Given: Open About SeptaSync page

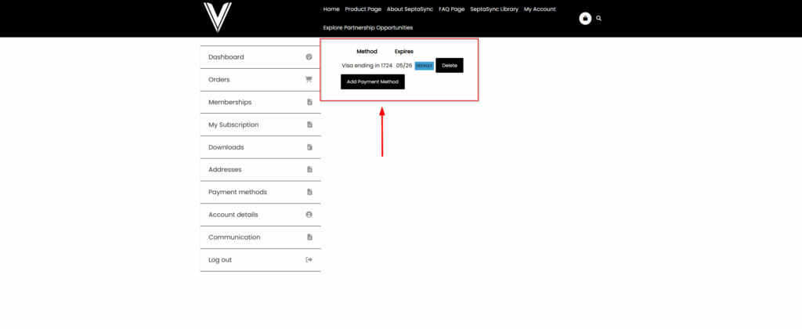Looking at the screenshot, I should (410, 9).
